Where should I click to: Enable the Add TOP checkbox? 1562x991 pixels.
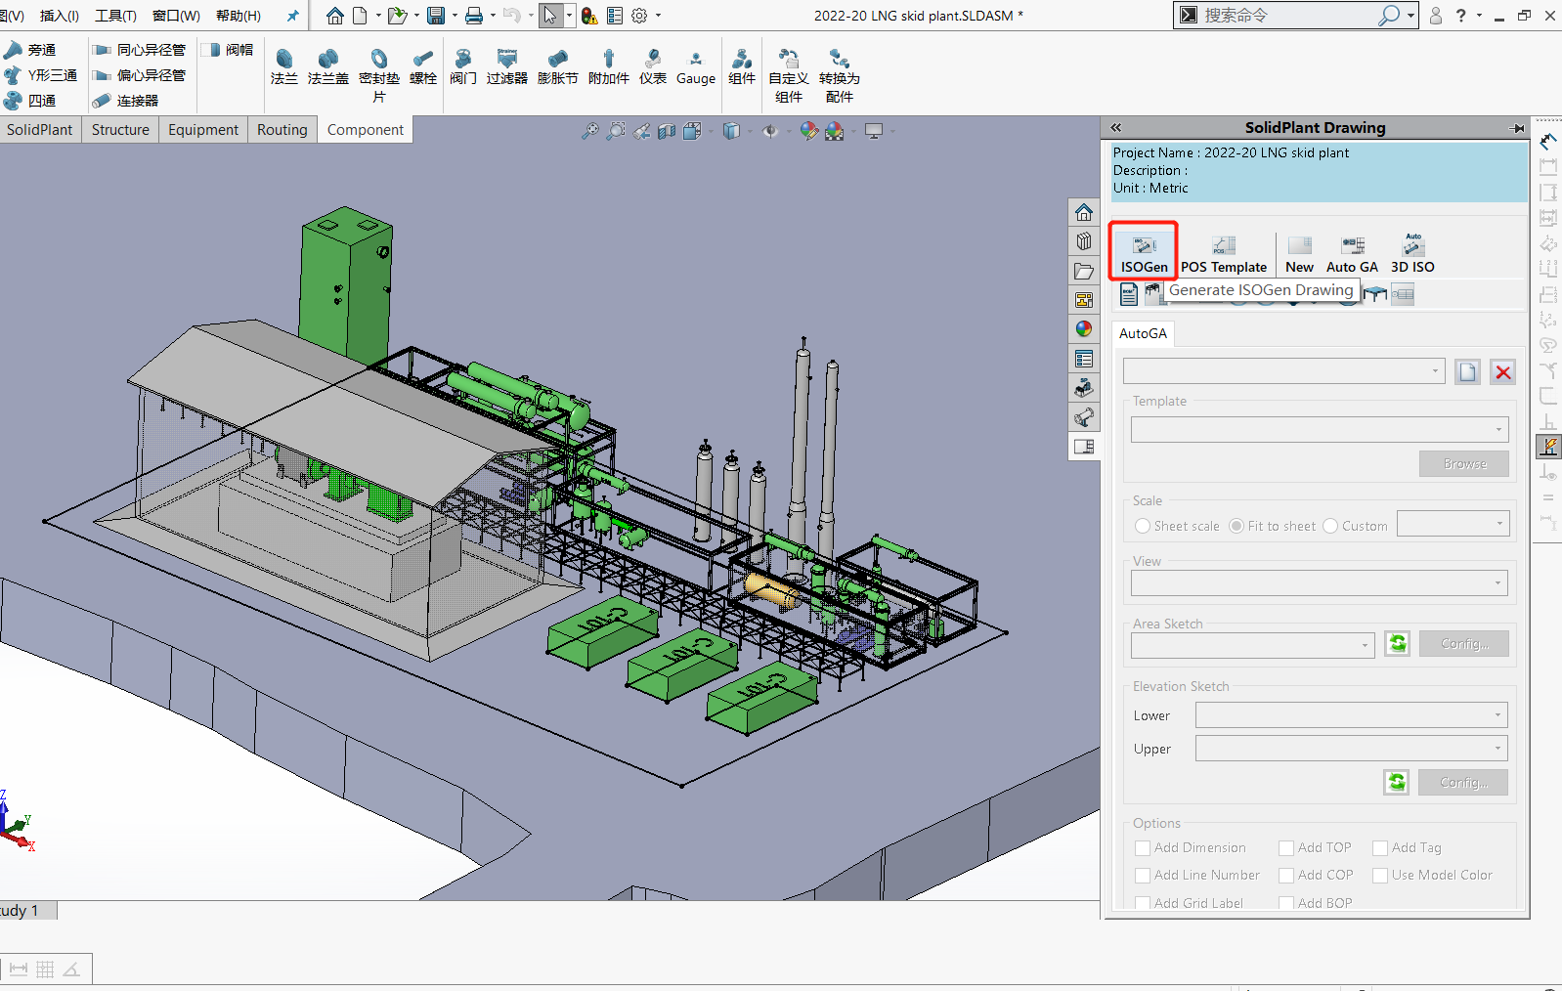(x=1286, y=848)
